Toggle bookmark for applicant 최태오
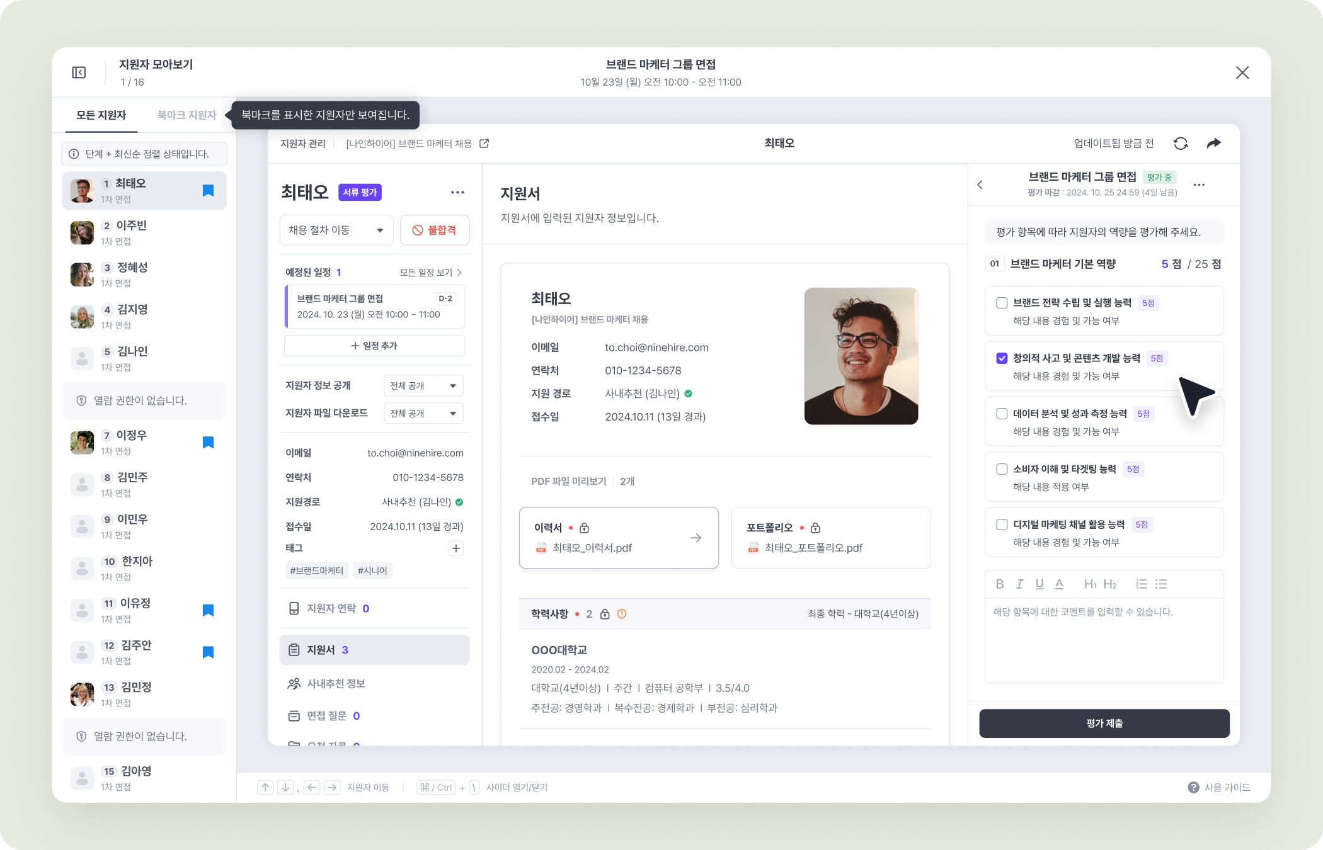Image resolution: width=1323 pixels, height=850 pixels. click(208, 191)
